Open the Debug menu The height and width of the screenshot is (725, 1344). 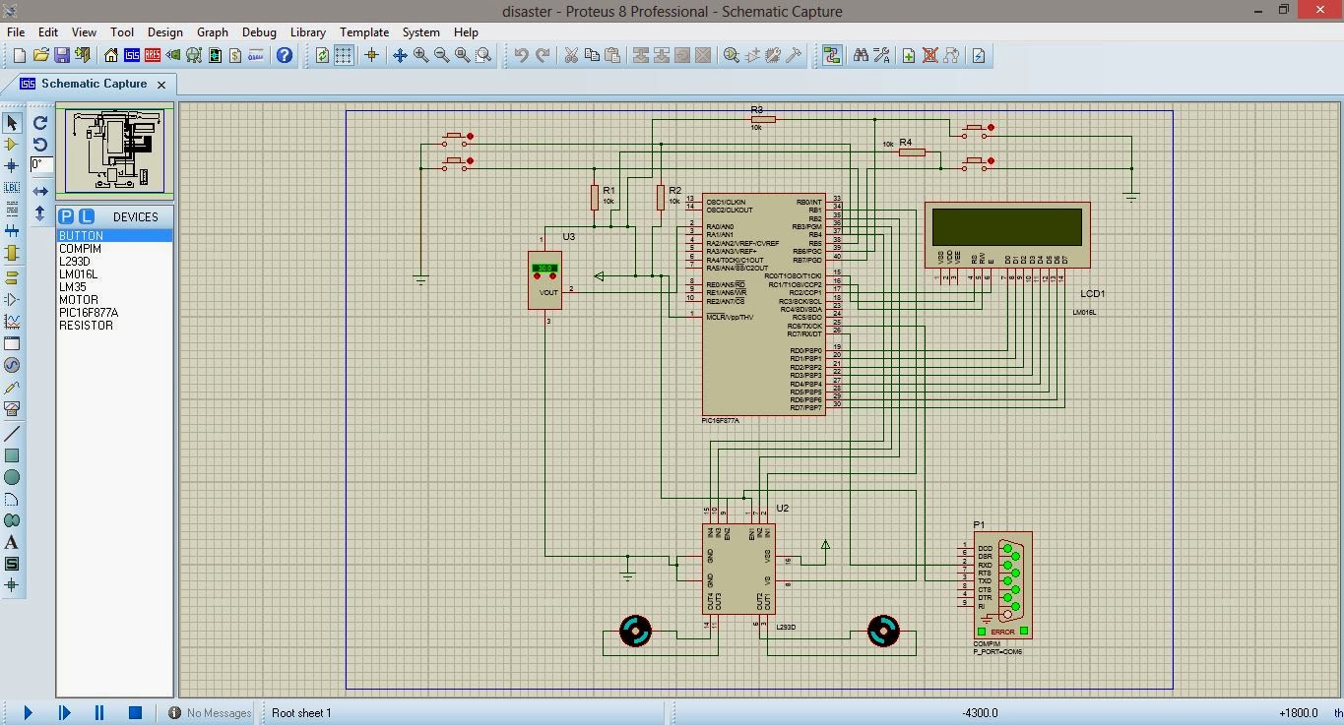(259, 31)
